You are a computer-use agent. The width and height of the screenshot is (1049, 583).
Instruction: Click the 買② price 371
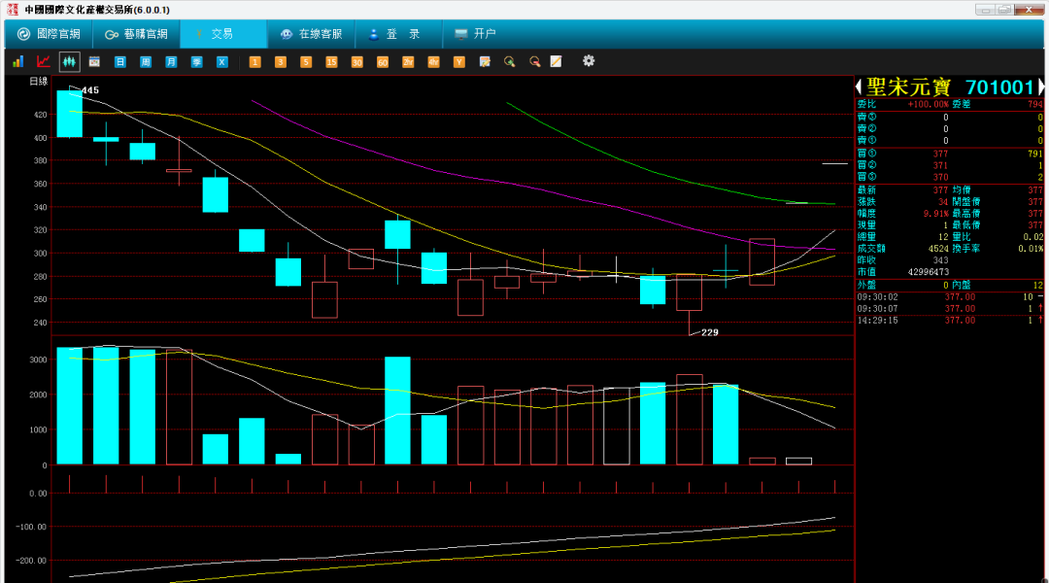(x=940, y=165)
